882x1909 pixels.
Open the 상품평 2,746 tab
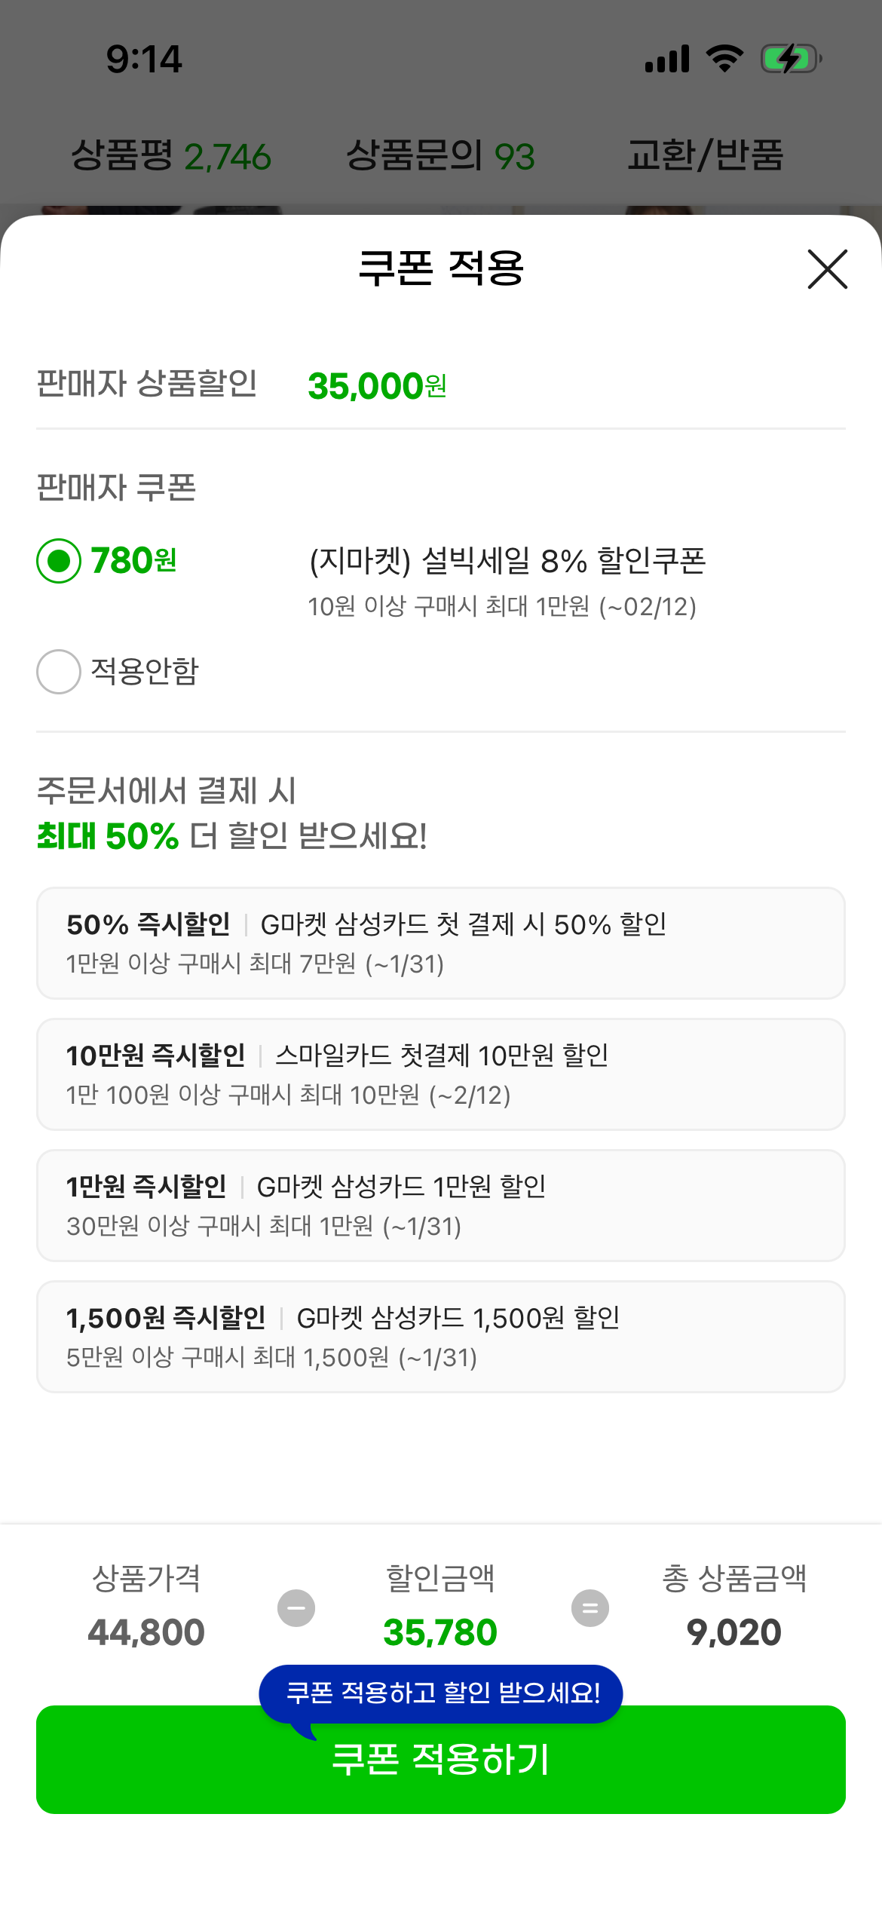(x=171, y=156)
